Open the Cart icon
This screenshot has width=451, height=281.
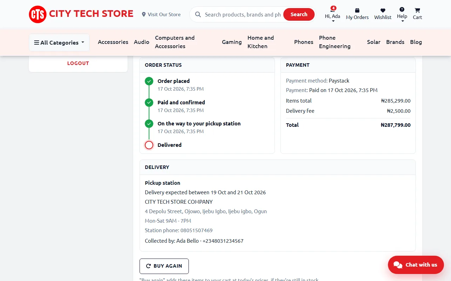pos(418,11)
